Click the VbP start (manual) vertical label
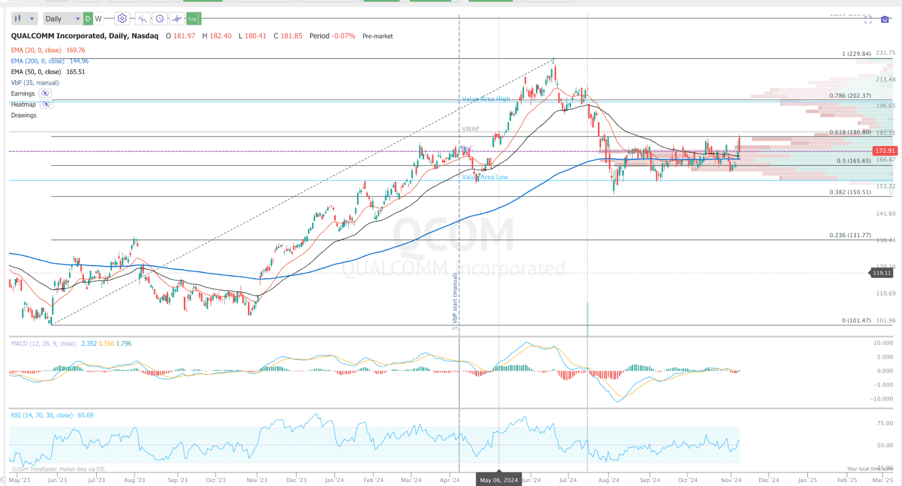Screen dimensions: 902x486 [455, 298]
